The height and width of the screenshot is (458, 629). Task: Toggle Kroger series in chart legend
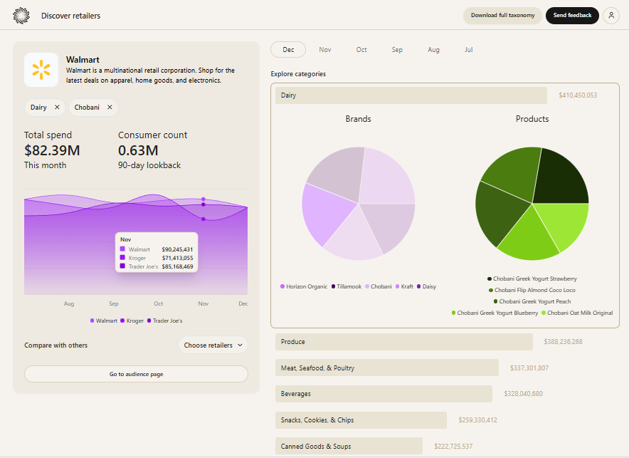point(134,321)
